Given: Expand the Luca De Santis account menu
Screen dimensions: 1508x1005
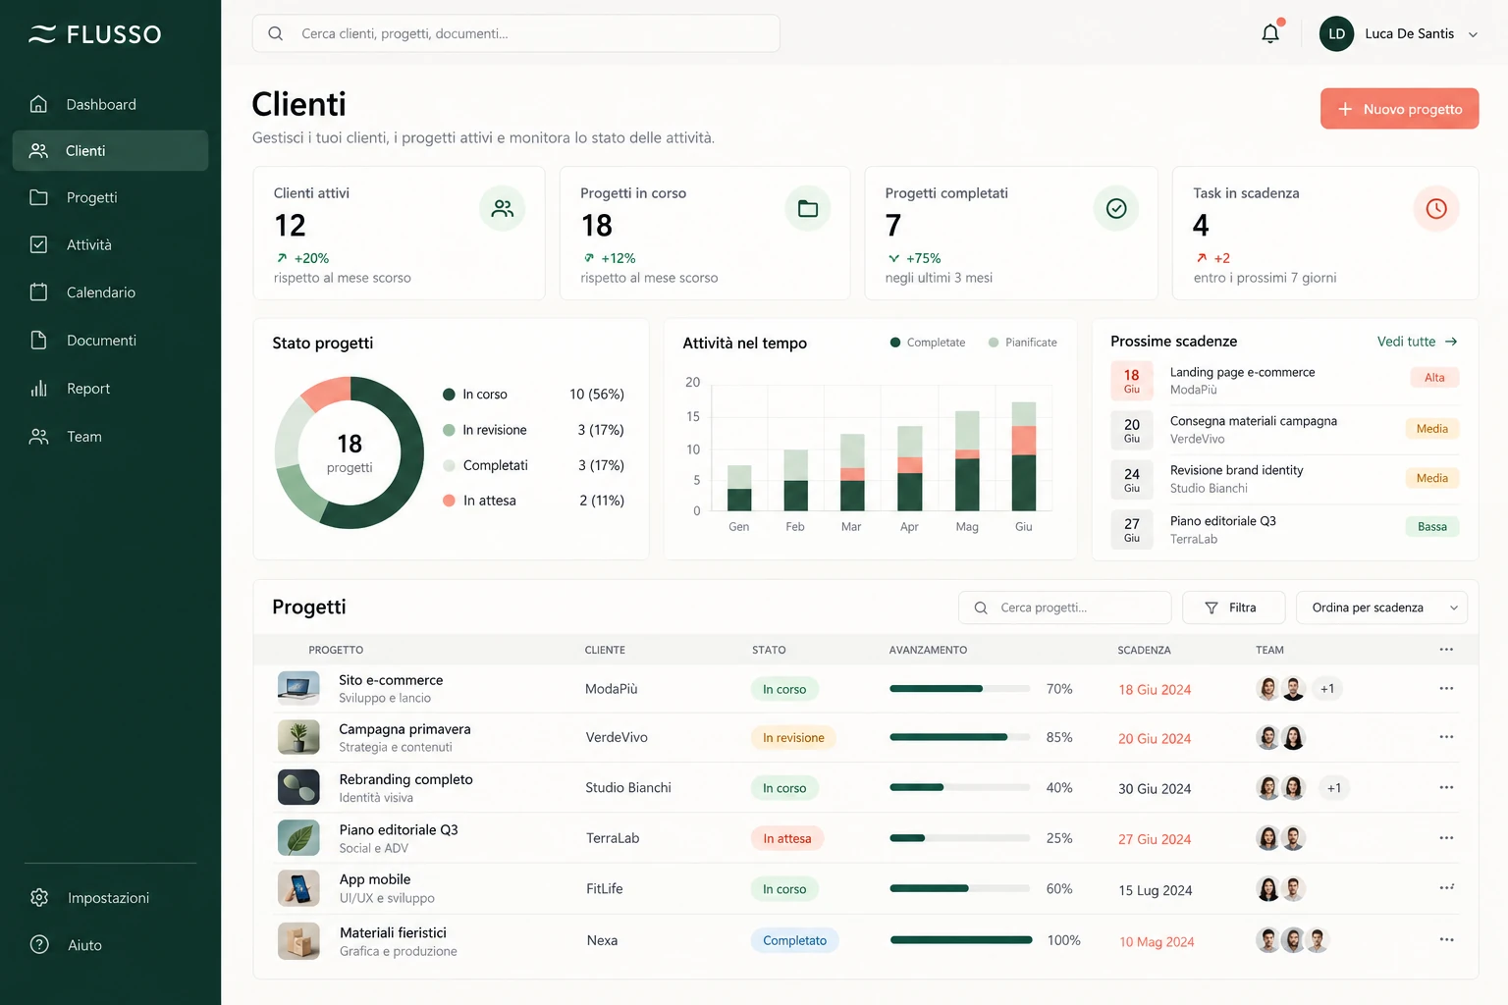Looking at the screenshot, I should click(x=1473, y=34).
